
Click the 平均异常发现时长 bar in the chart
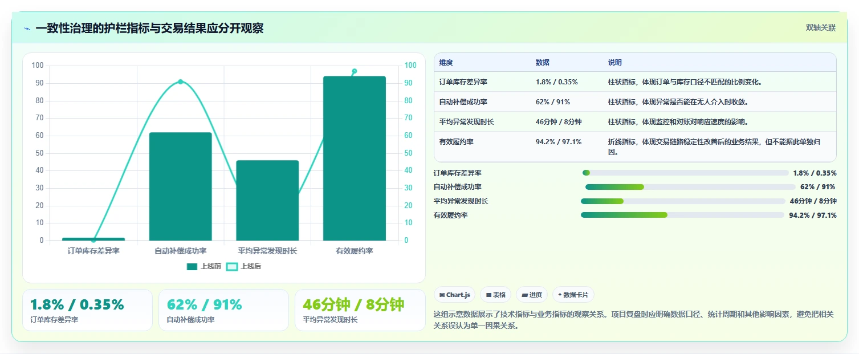point(267,201)
